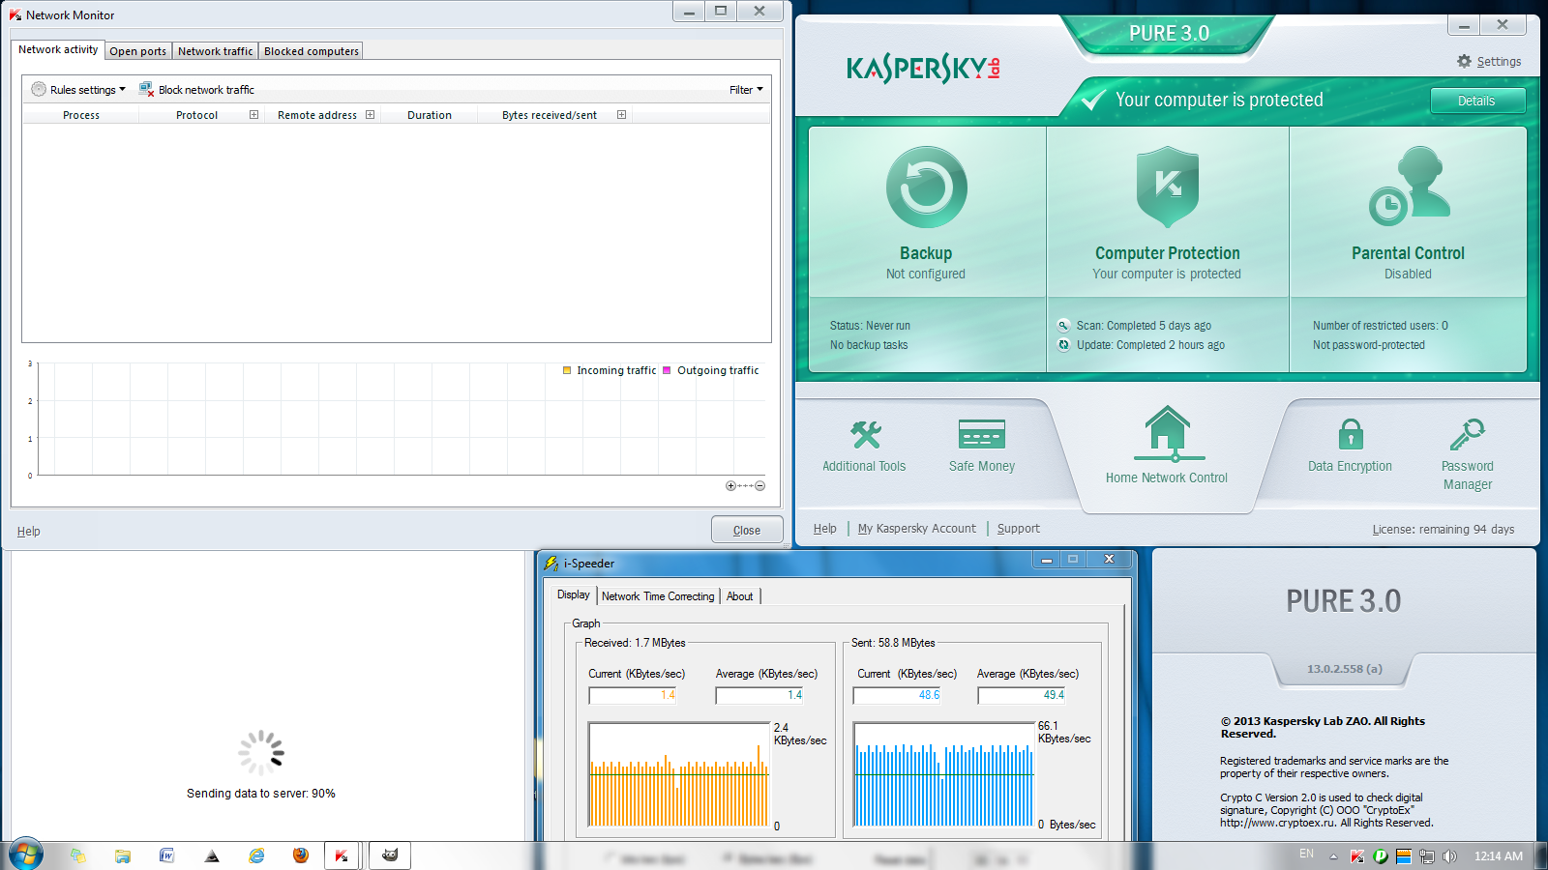
Task: Open the Filter dropdown in Network Monitor
Action: point(746,90)
